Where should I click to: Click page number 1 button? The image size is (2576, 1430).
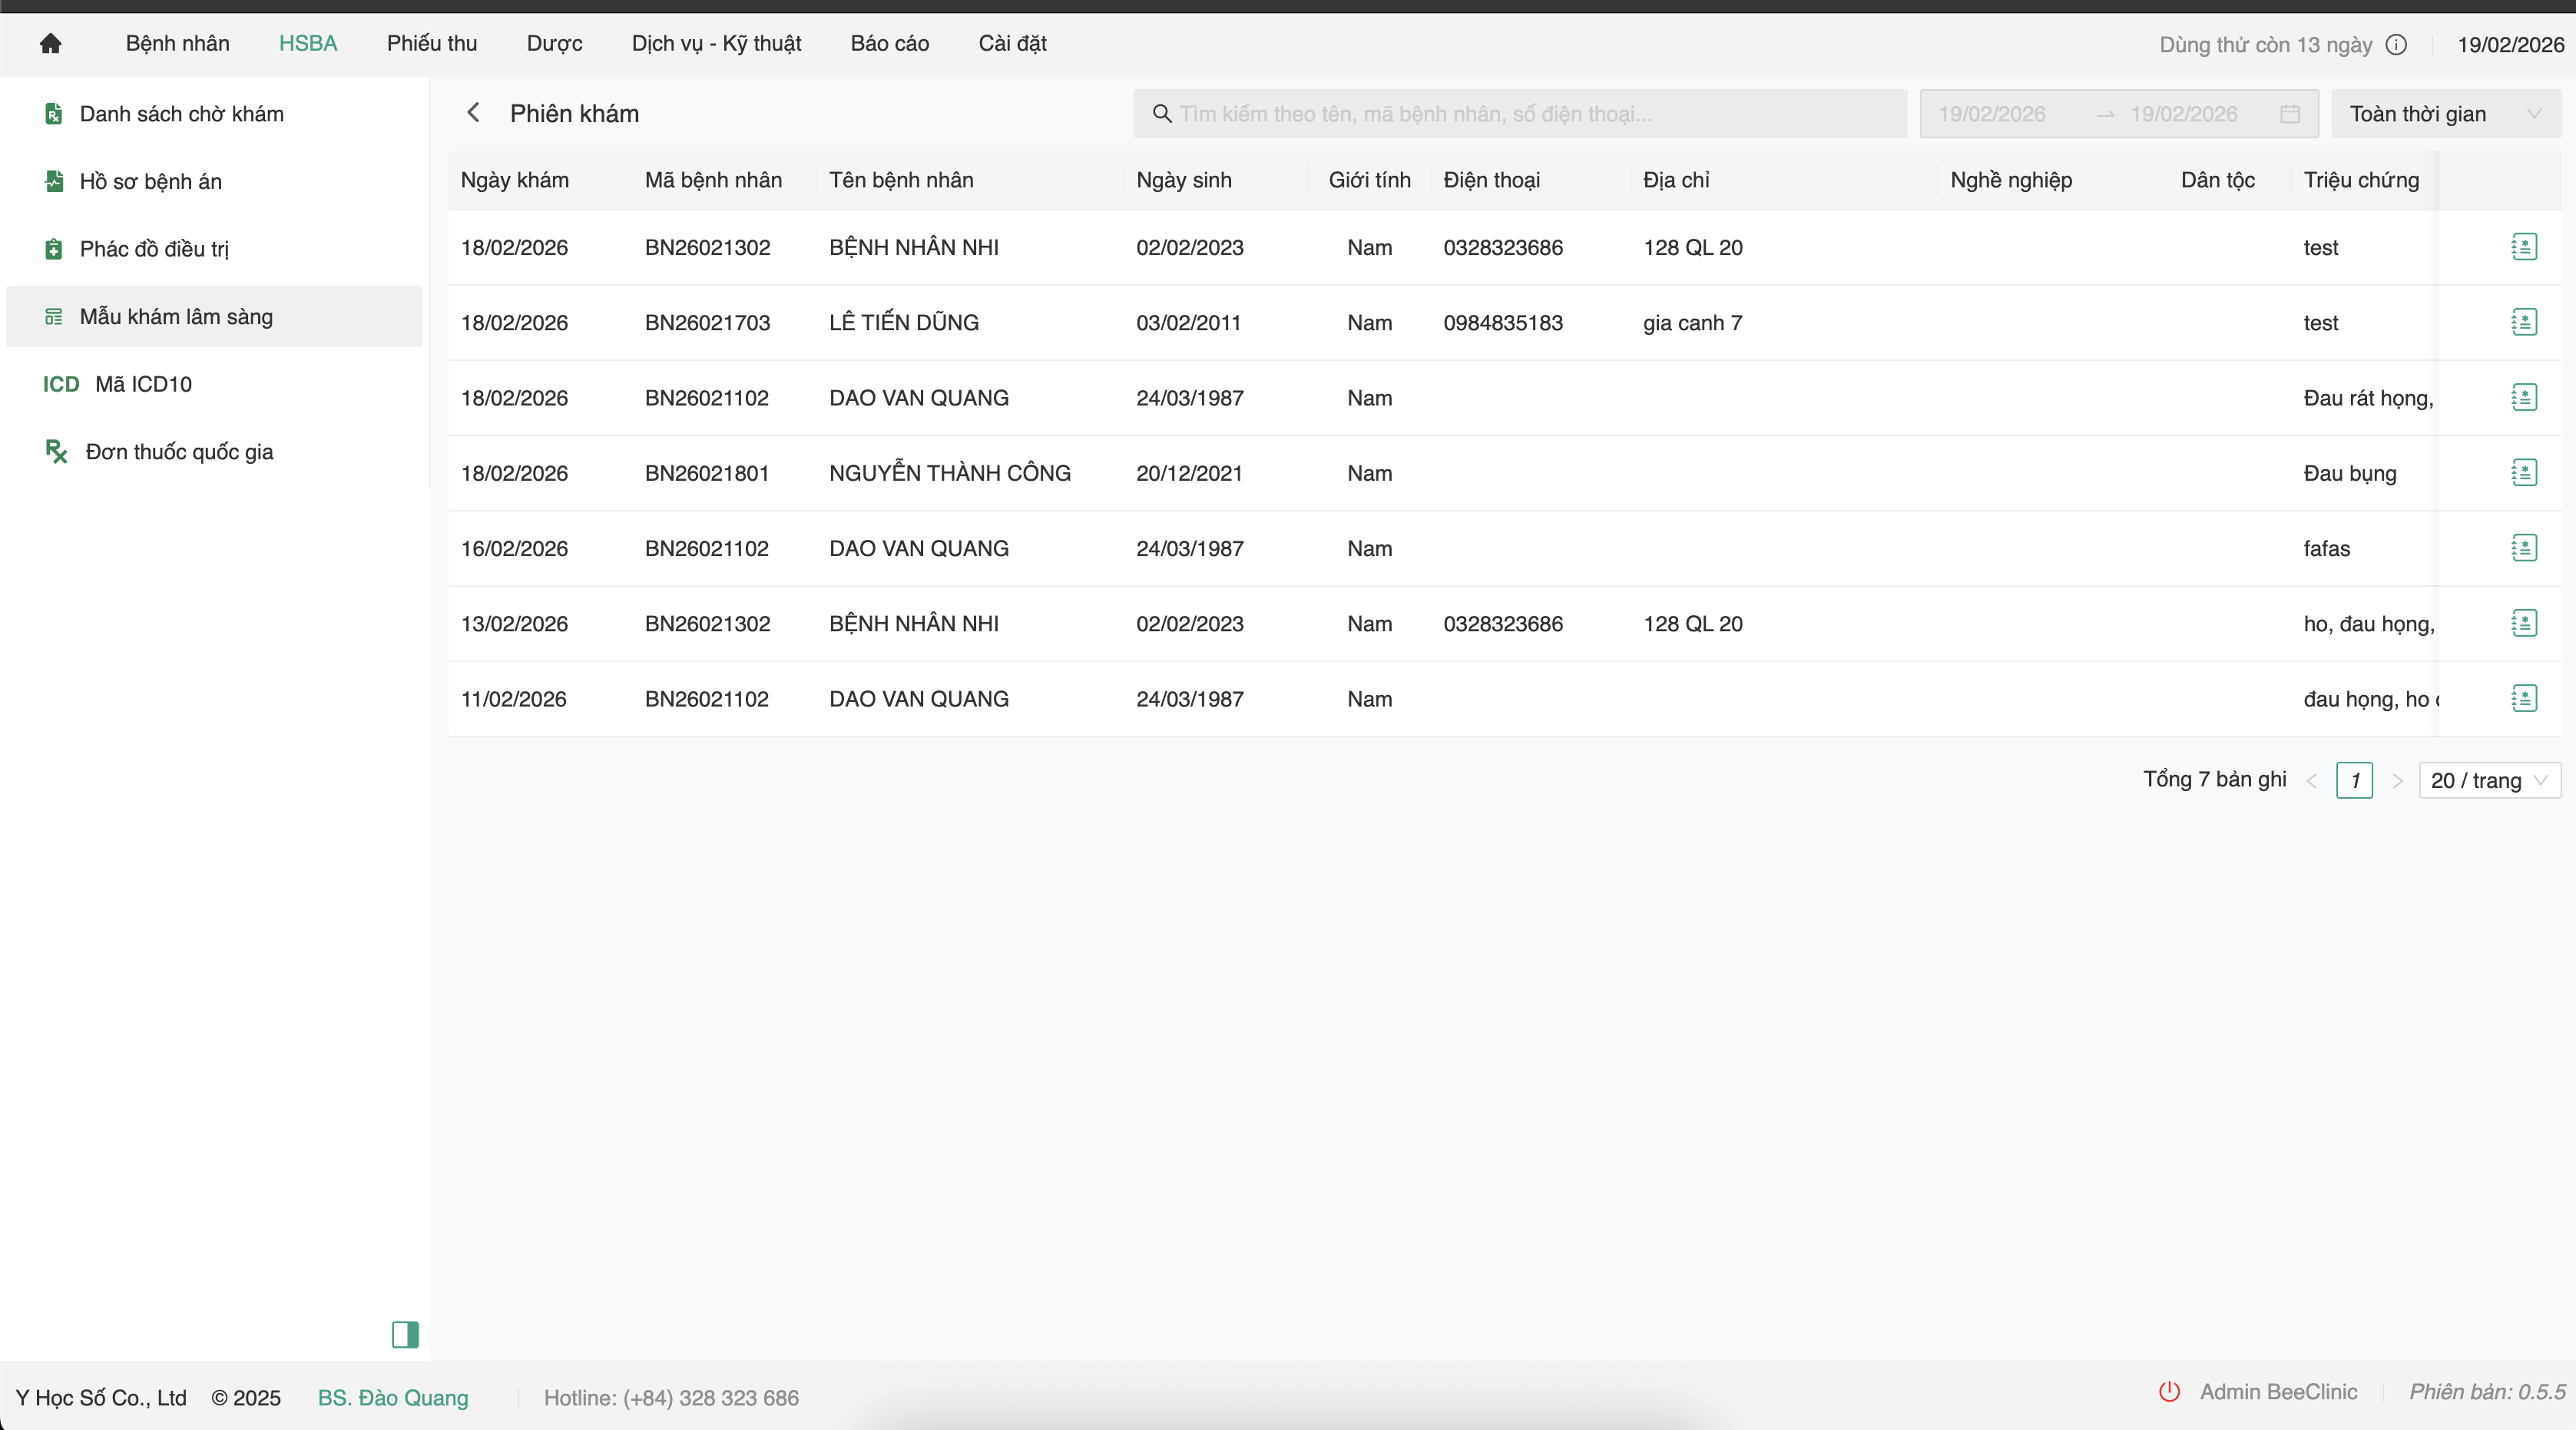[2354, 780]
